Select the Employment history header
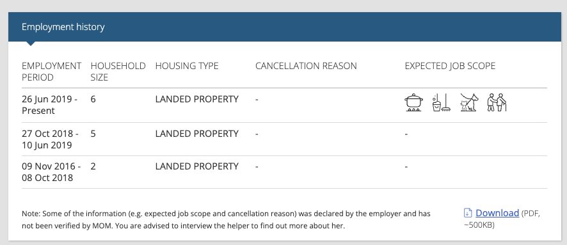Viewport: 567px width, 245px height. (63, 27)
